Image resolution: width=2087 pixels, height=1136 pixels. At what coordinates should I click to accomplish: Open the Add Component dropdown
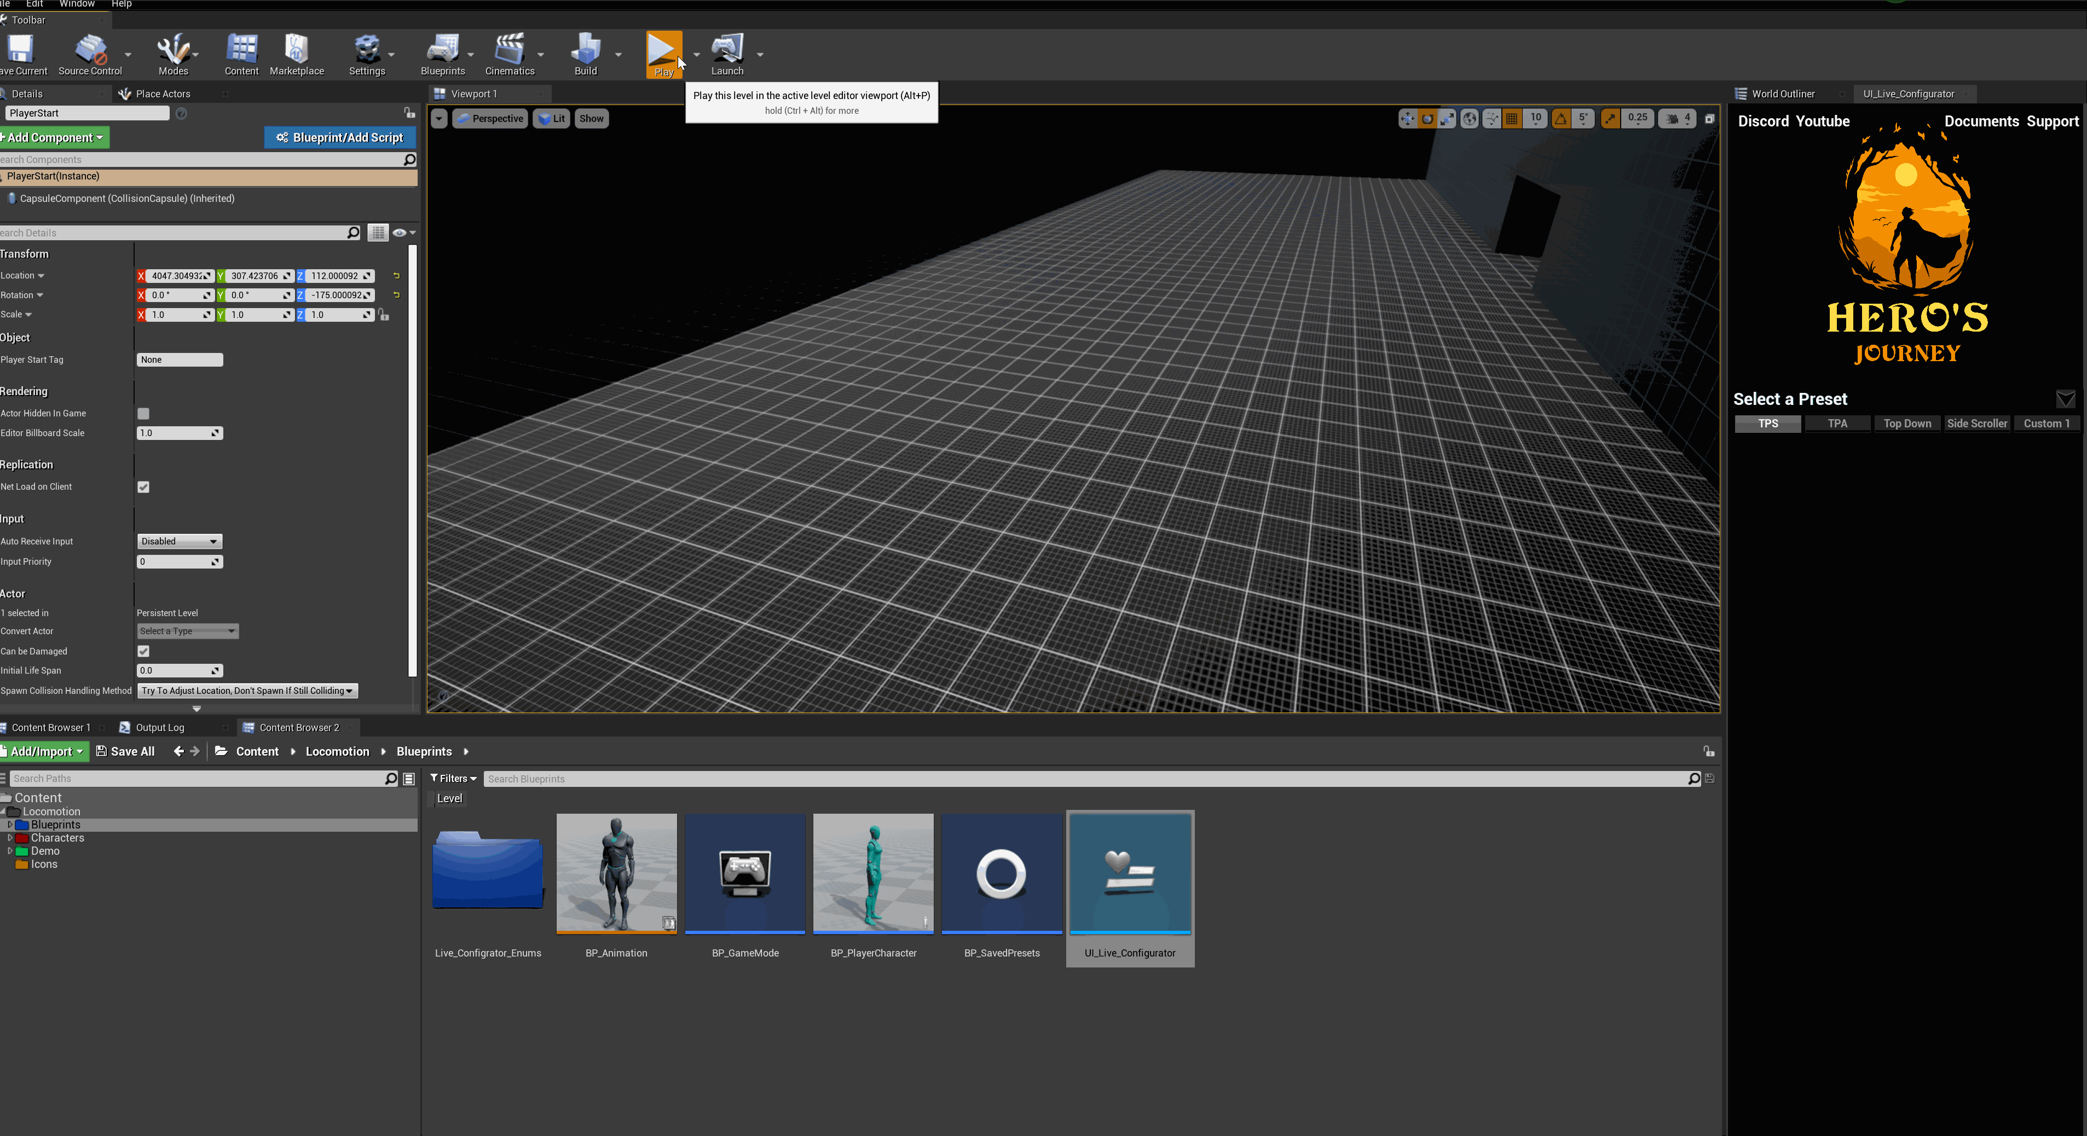point(54,138)
